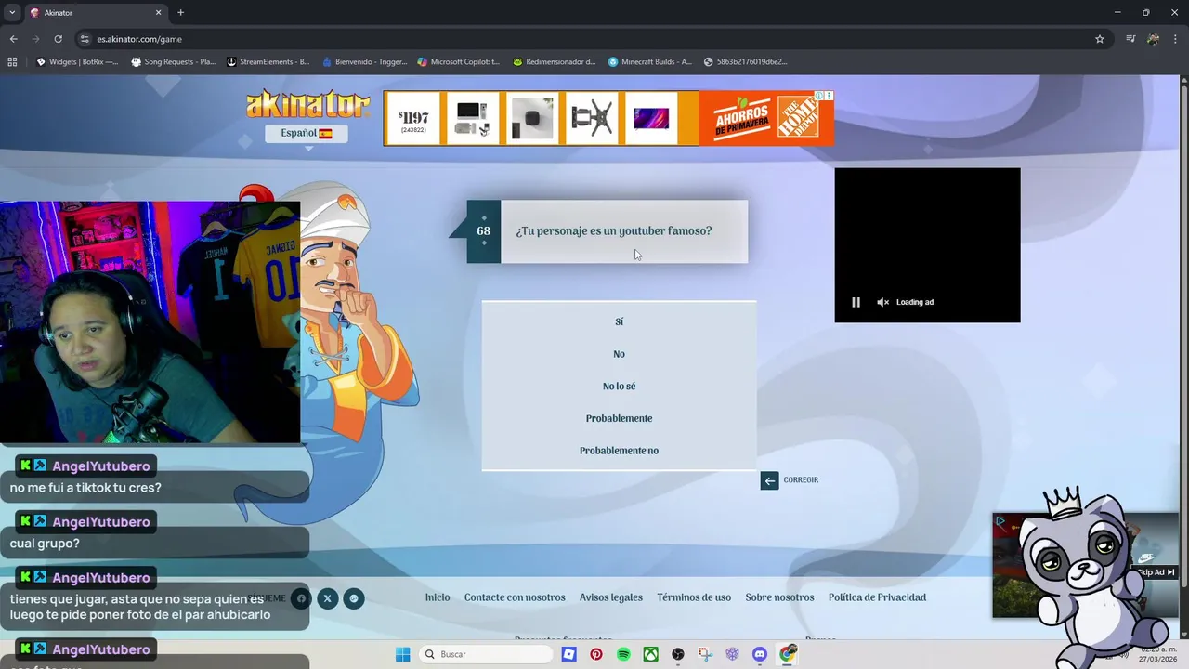Open Spotify from the taskbar
The image size is (1189, 669).
[x=623, y=654]
